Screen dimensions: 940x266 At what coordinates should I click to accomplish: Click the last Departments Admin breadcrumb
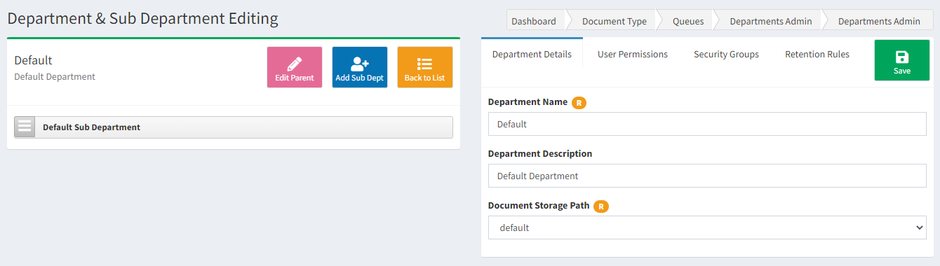coord(879,21)
